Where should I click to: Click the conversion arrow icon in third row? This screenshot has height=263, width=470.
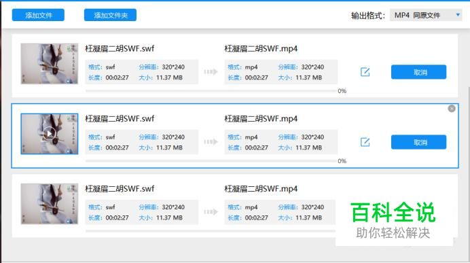click(x=211, y=212)
